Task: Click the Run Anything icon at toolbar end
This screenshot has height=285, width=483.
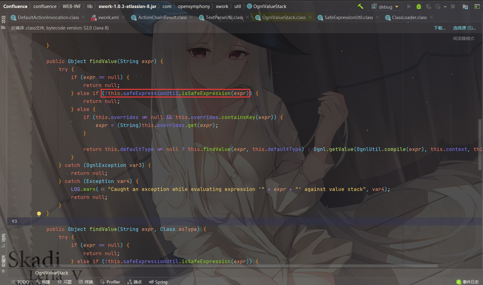Action: (477, 6)
